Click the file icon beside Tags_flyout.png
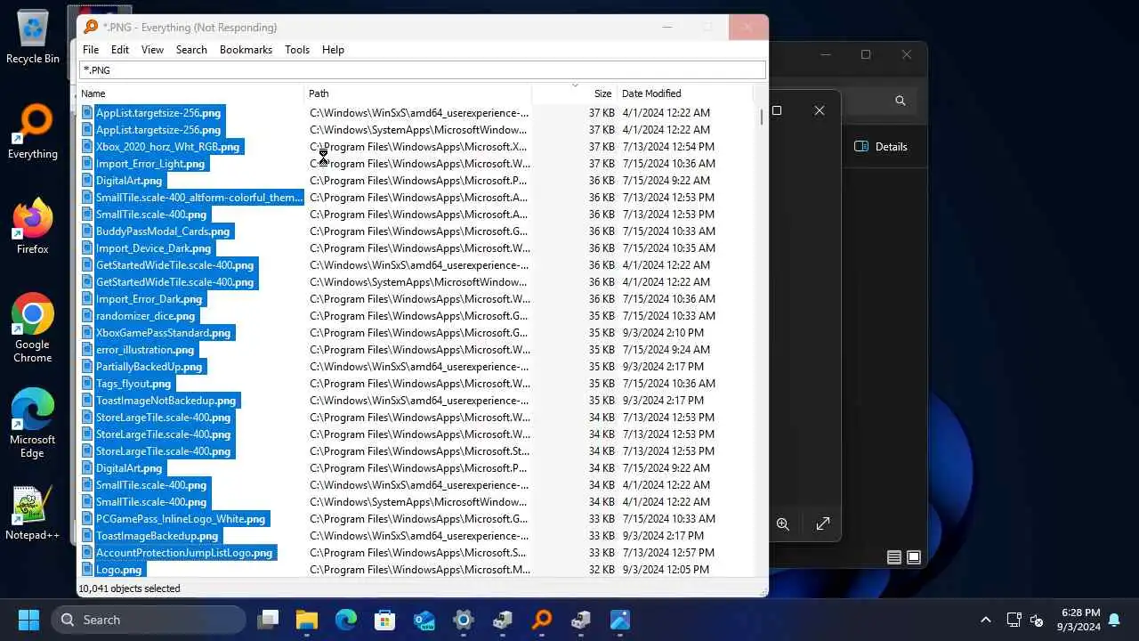The width and height of the screenshot is (1139, 641). click(87, 384)
